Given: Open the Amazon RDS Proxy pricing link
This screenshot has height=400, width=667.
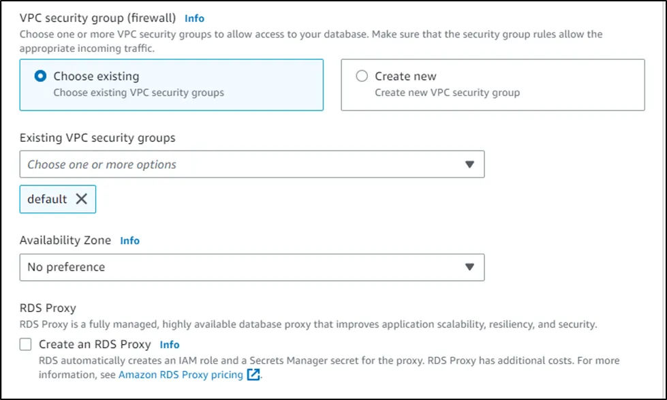Looking at the screenshot, I should point(181,375).
